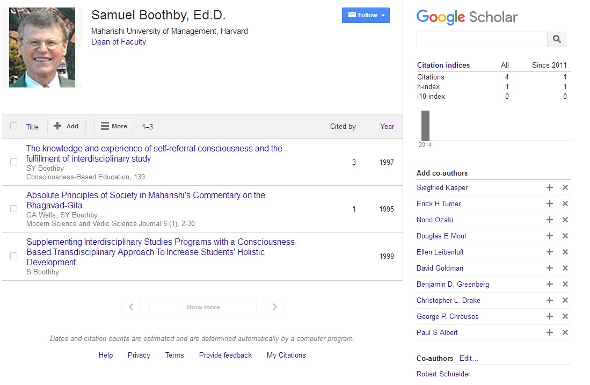Open David Goldman's profile link
590x385 pixels.
(x=440, y=268)
